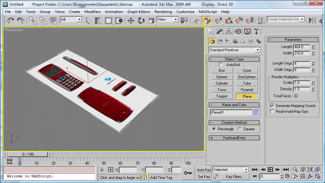Expand the KeyboardEntry rollout
325x183 pixels.
point(234,138)
